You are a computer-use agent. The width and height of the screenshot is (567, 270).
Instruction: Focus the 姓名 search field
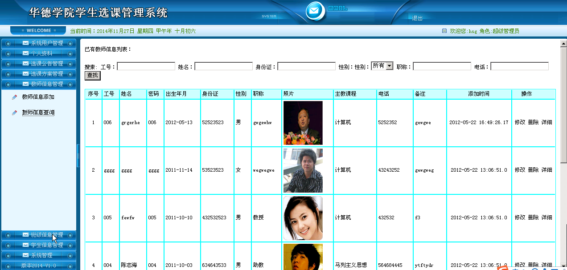pos(224,66)
